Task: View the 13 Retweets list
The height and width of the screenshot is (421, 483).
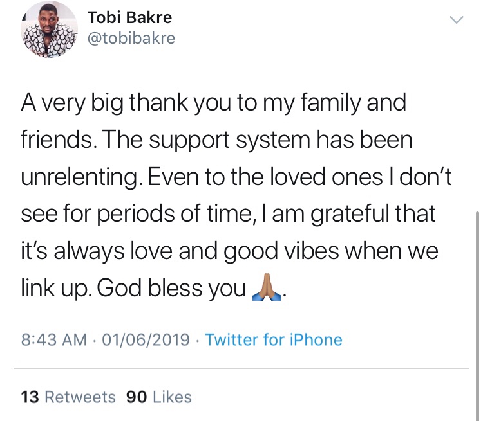Action: coord(68,397)
